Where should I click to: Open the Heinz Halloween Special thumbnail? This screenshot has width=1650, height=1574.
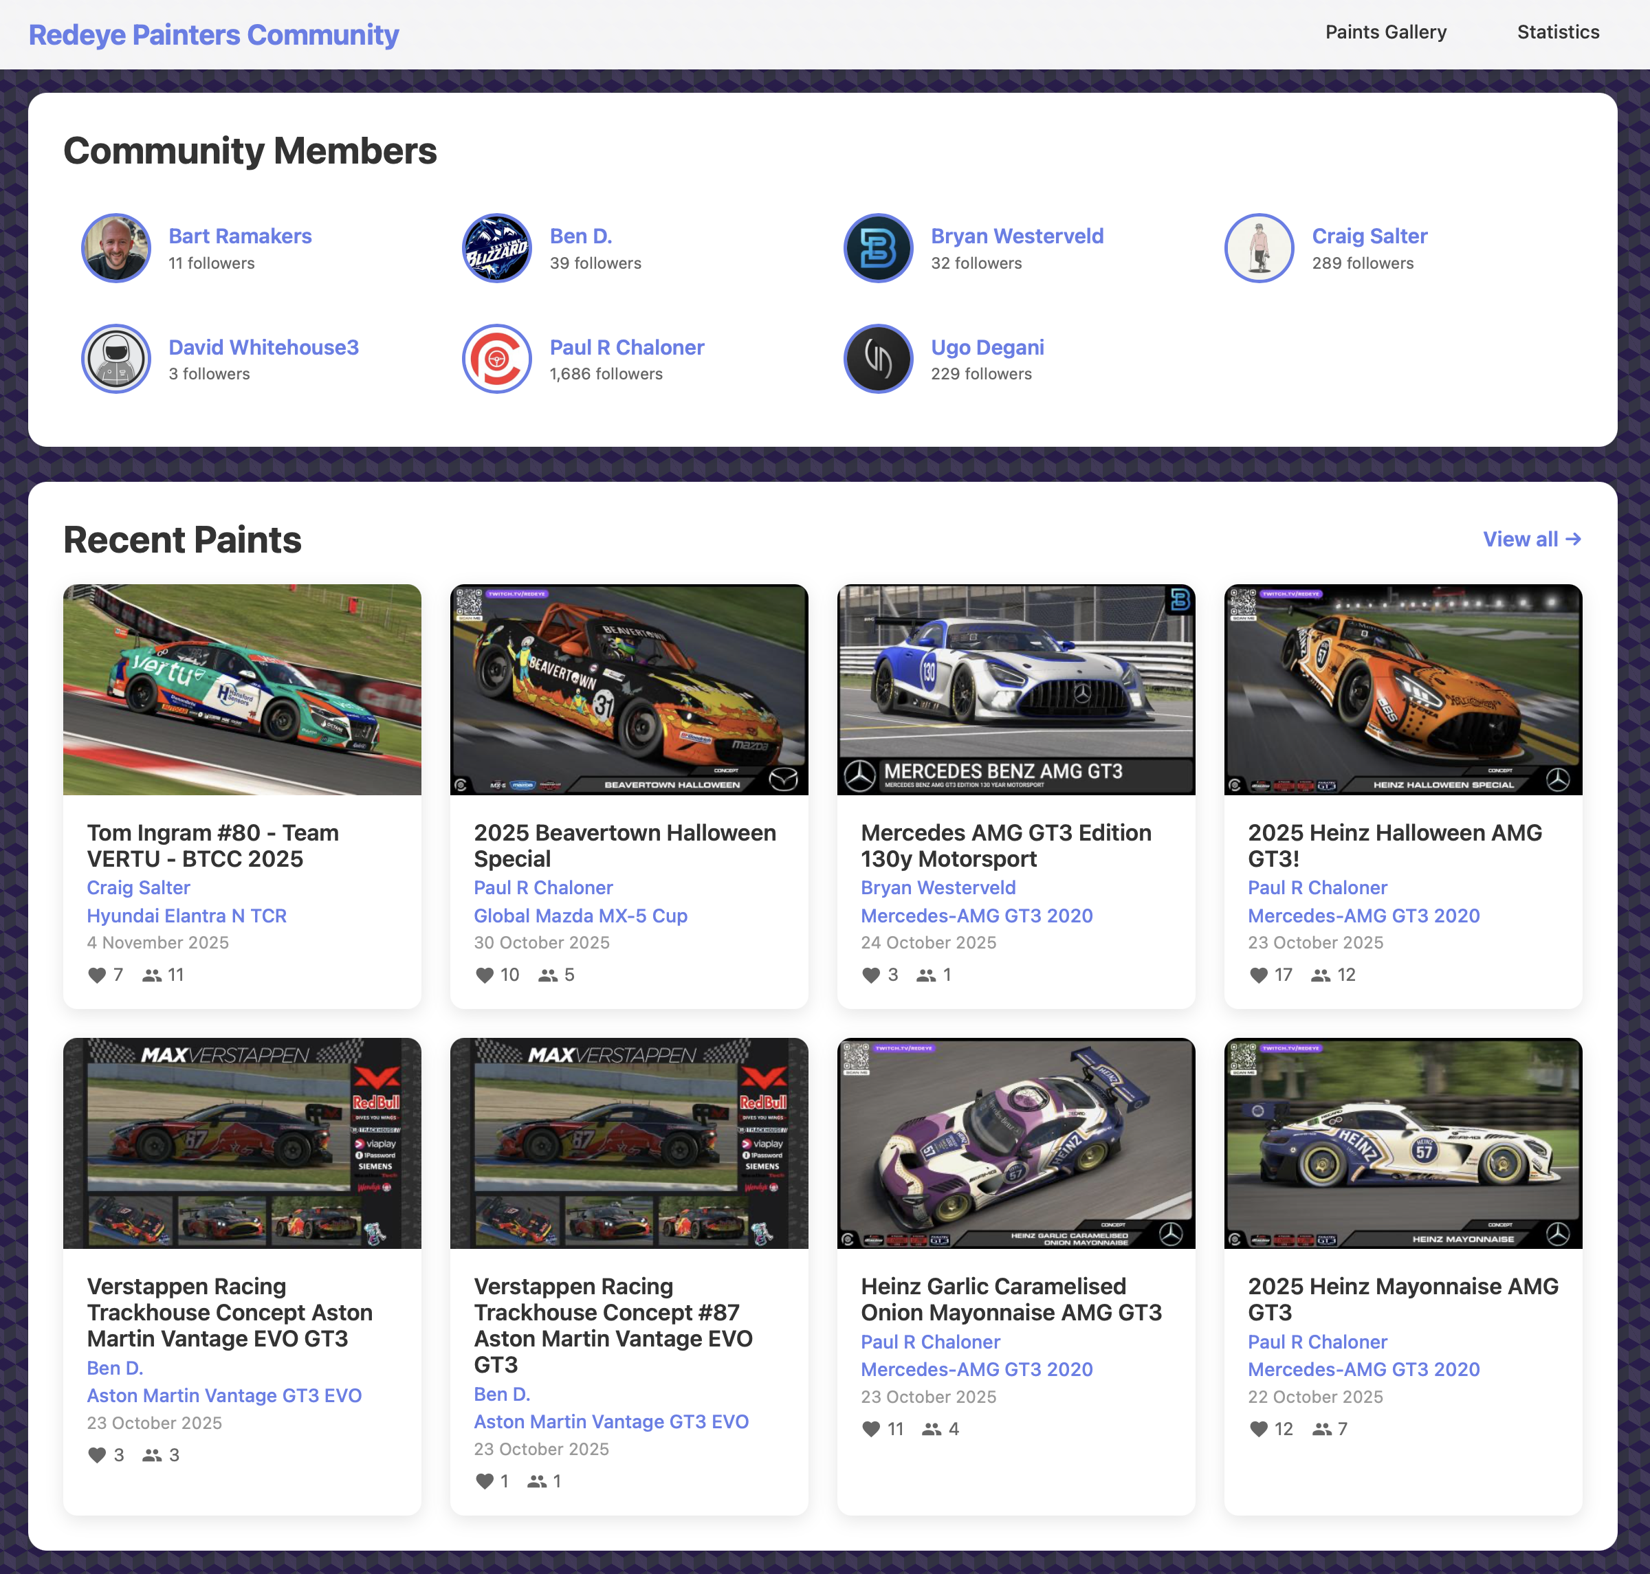[x=1403, y=689]
